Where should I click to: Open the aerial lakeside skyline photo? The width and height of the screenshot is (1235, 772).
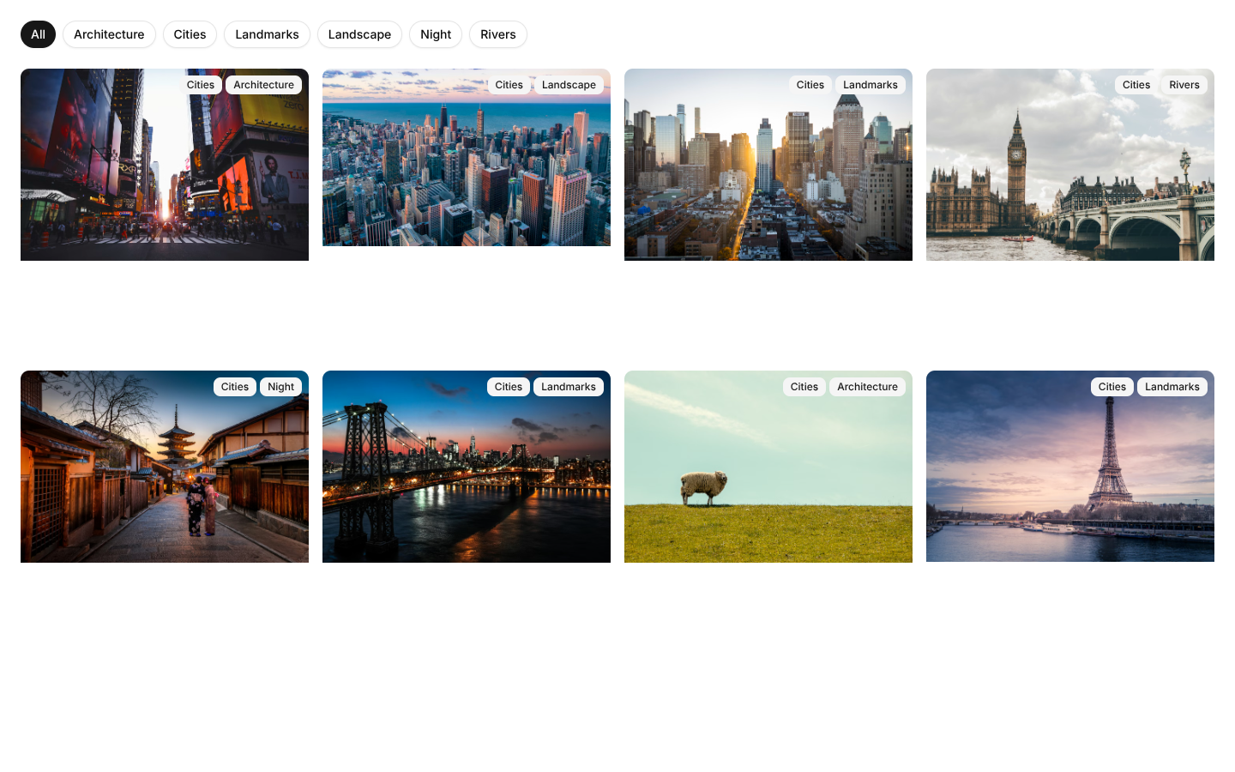pos(467,158)
